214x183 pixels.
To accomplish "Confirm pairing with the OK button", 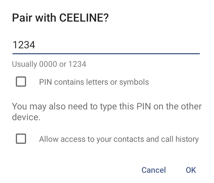I will click(x=191, y=170).
